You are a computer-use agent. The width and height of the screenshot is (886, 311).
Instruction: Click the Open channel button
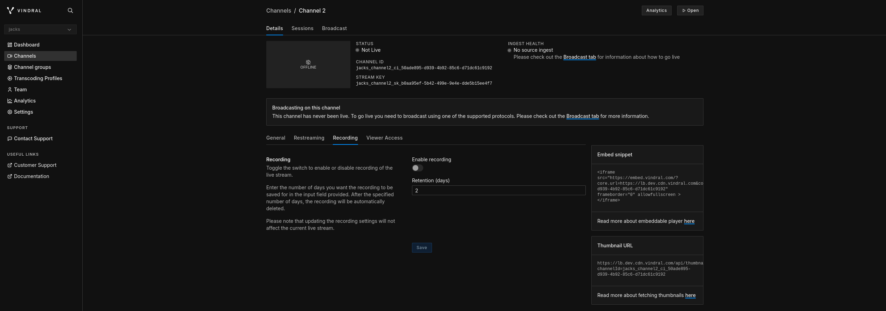(x=690, y=10)
